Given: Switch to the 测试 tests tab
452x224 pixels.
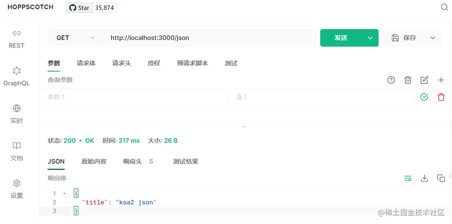Looking at the screenshot, I should point(231,63).
